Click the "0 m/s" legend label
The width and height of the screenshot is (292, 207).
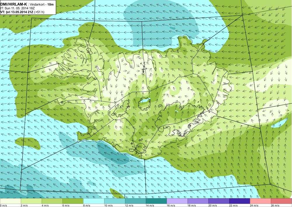(x=4, y=206)
